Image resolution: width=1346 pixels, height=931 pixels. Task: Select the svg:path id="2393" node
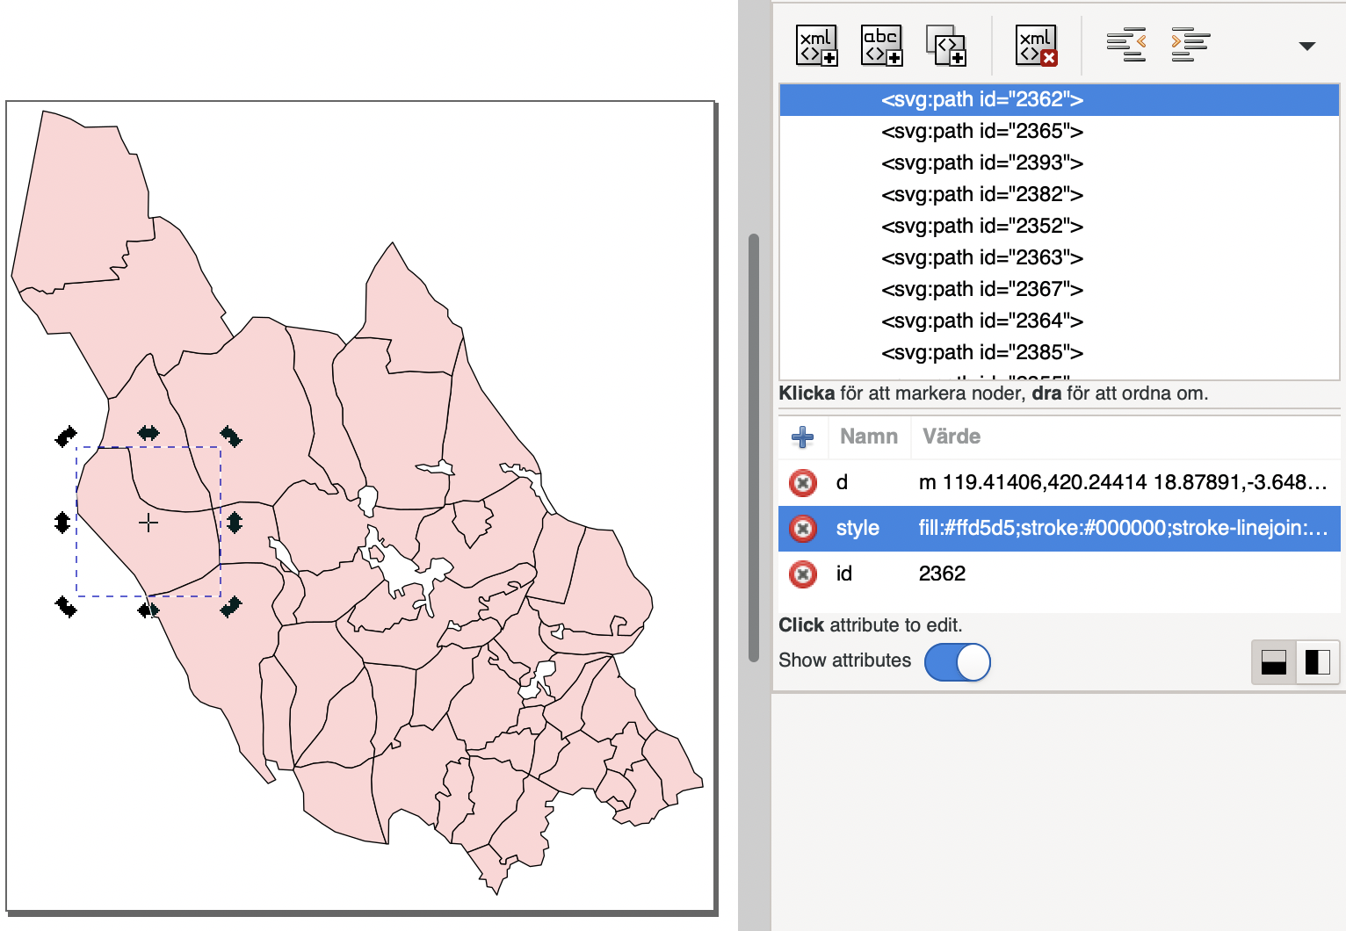coord(1059,162)
